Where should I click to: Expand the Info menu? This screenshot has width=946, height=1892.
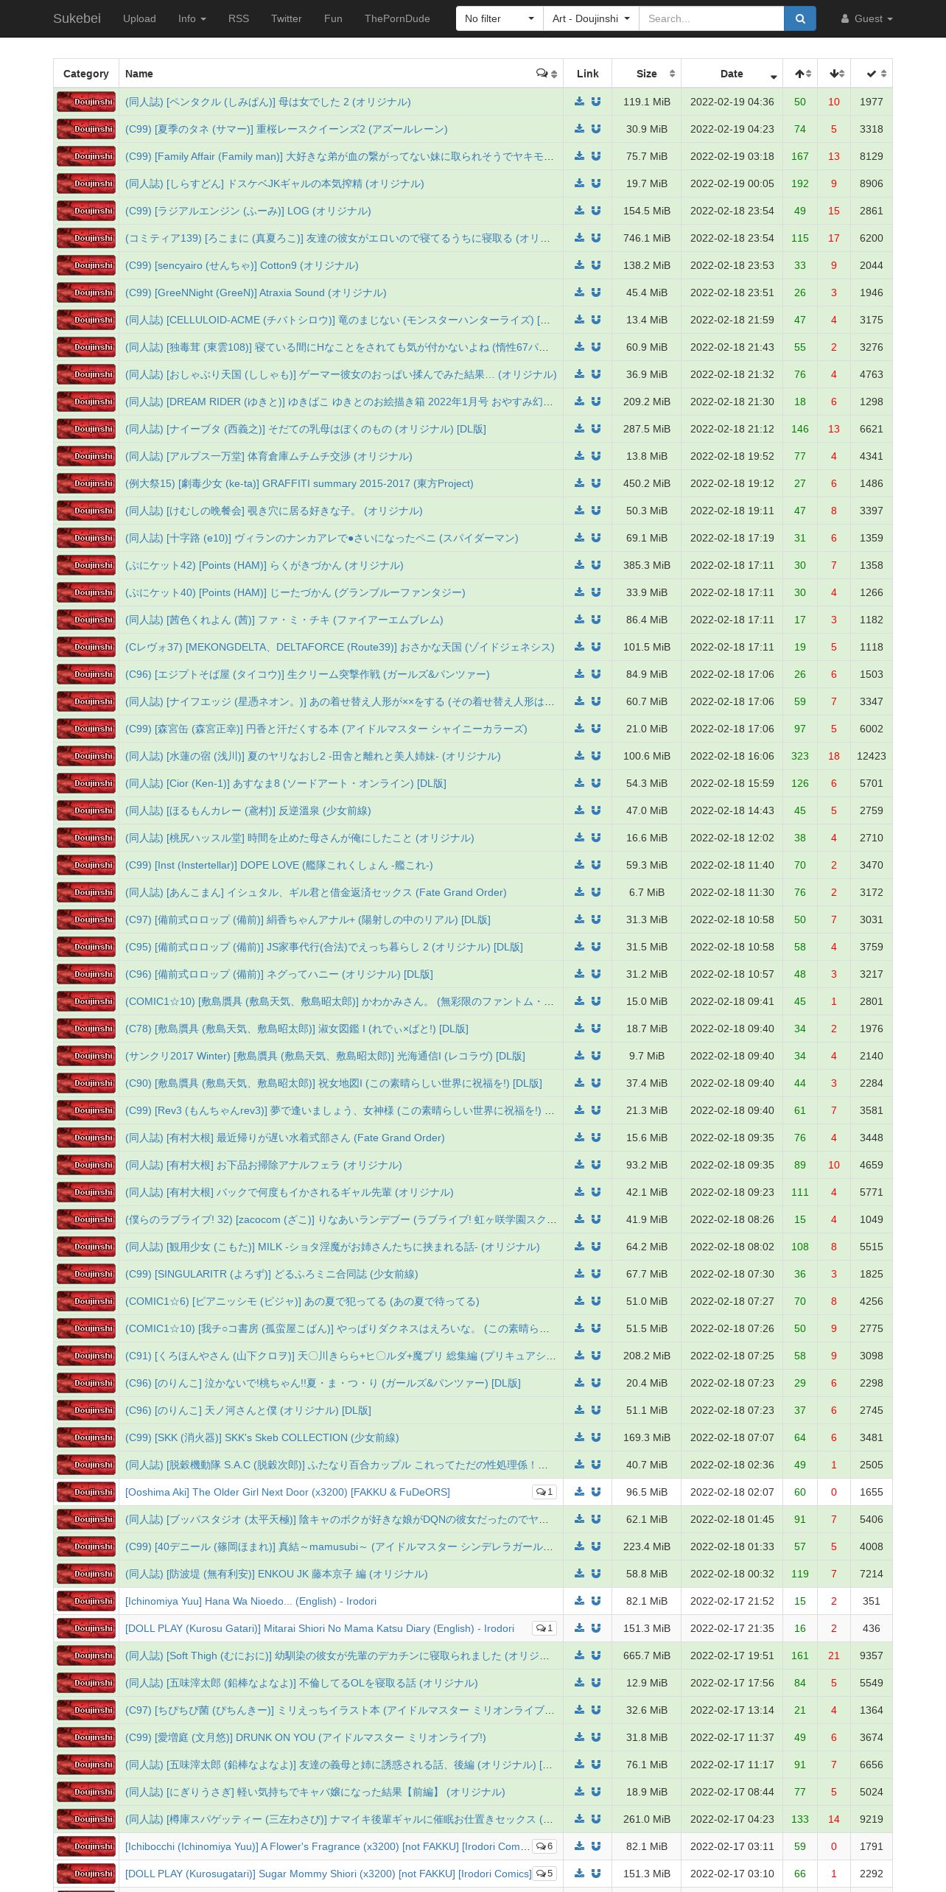point(192,18)
